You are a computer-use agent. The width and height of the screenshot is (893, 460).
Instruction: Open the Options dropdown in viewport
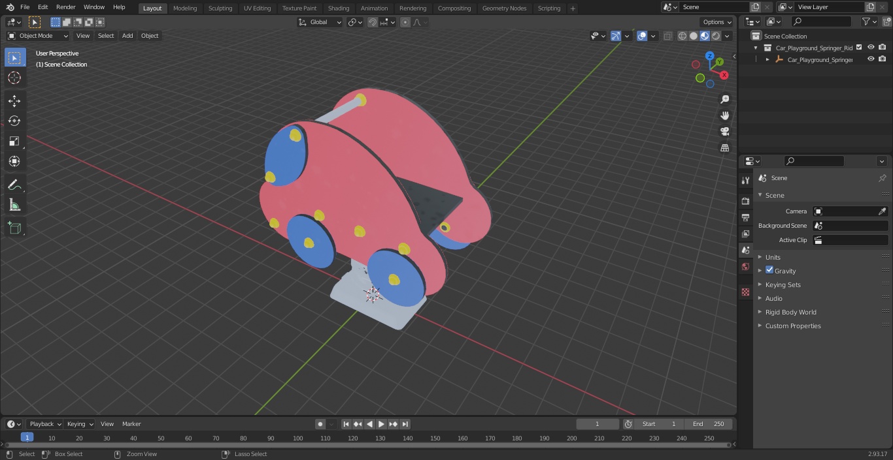717,22
